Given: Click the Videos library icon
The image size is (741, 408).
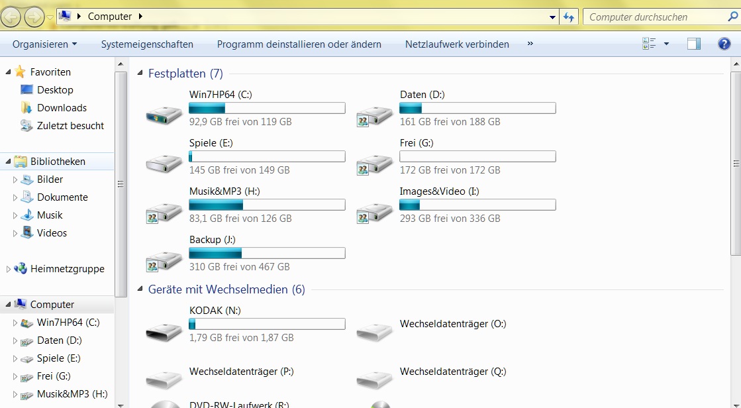Looking at the screenshot, I should pyautogui.click(x=27, y=232).
